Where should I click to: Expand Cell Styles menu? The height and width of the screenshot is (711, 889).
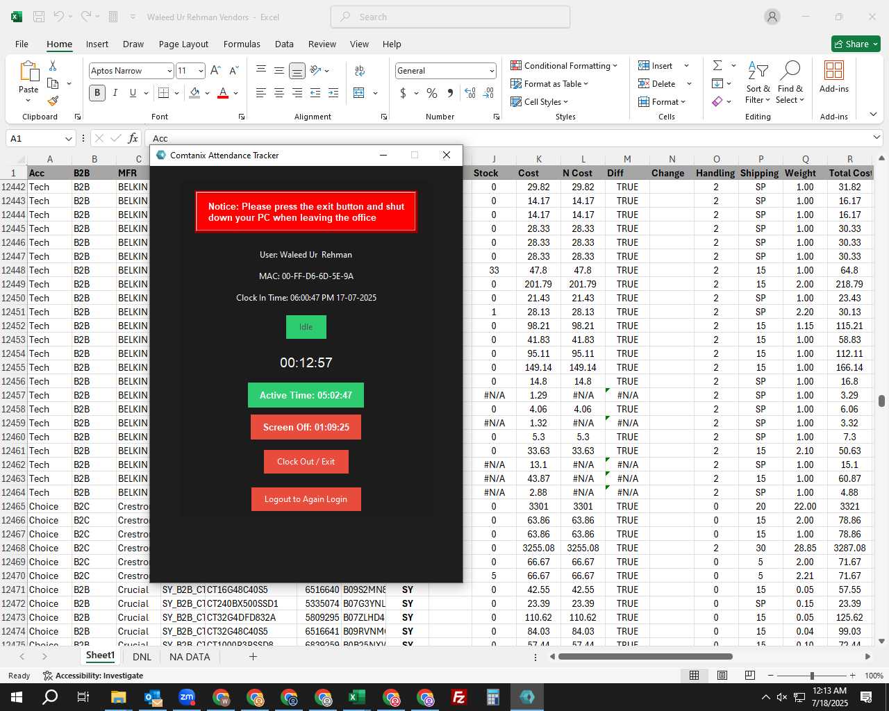point(539,101)
